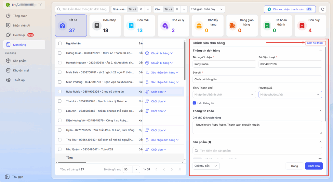The image size is (333, 182).
Task: Open Thiết lập settings in sidebar
Action: click(19, 80)
